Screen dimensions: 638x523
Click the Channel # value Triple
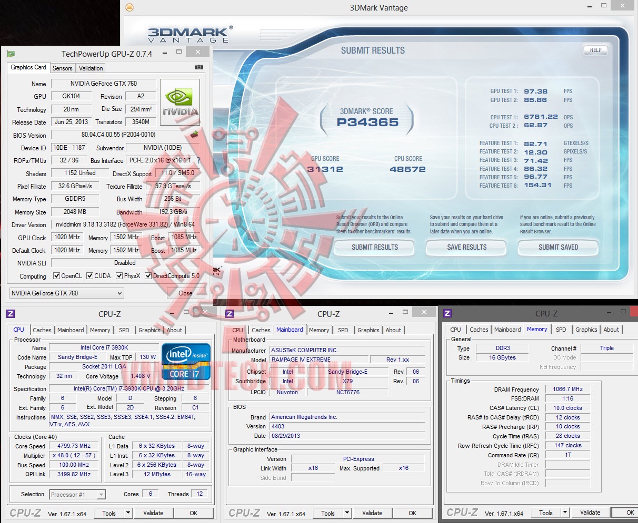pos(606,348)
